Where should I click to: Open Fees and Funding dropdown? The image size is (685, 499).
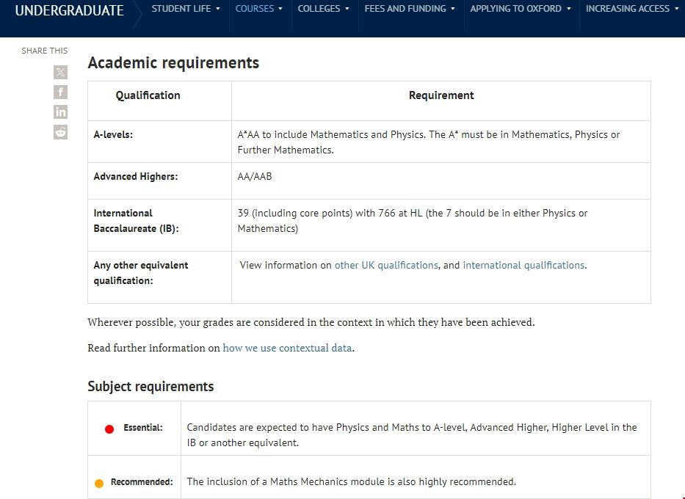[410, 9]
